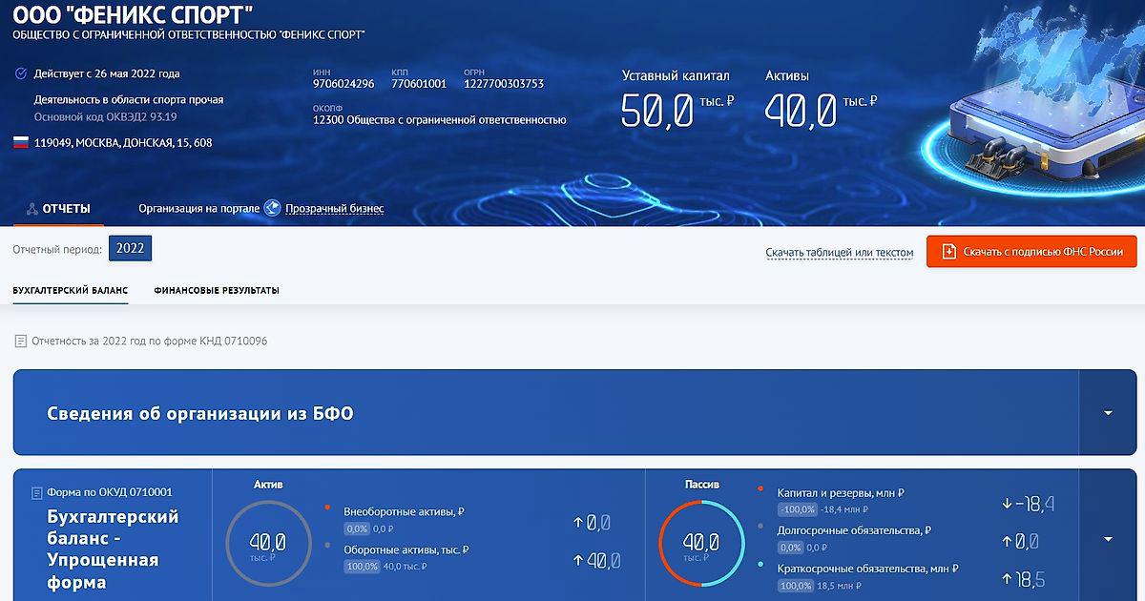This screenshot has height=601, width=1145.
Task: Expand Сведения об организации из БФО section
Action: [1107, 413]
